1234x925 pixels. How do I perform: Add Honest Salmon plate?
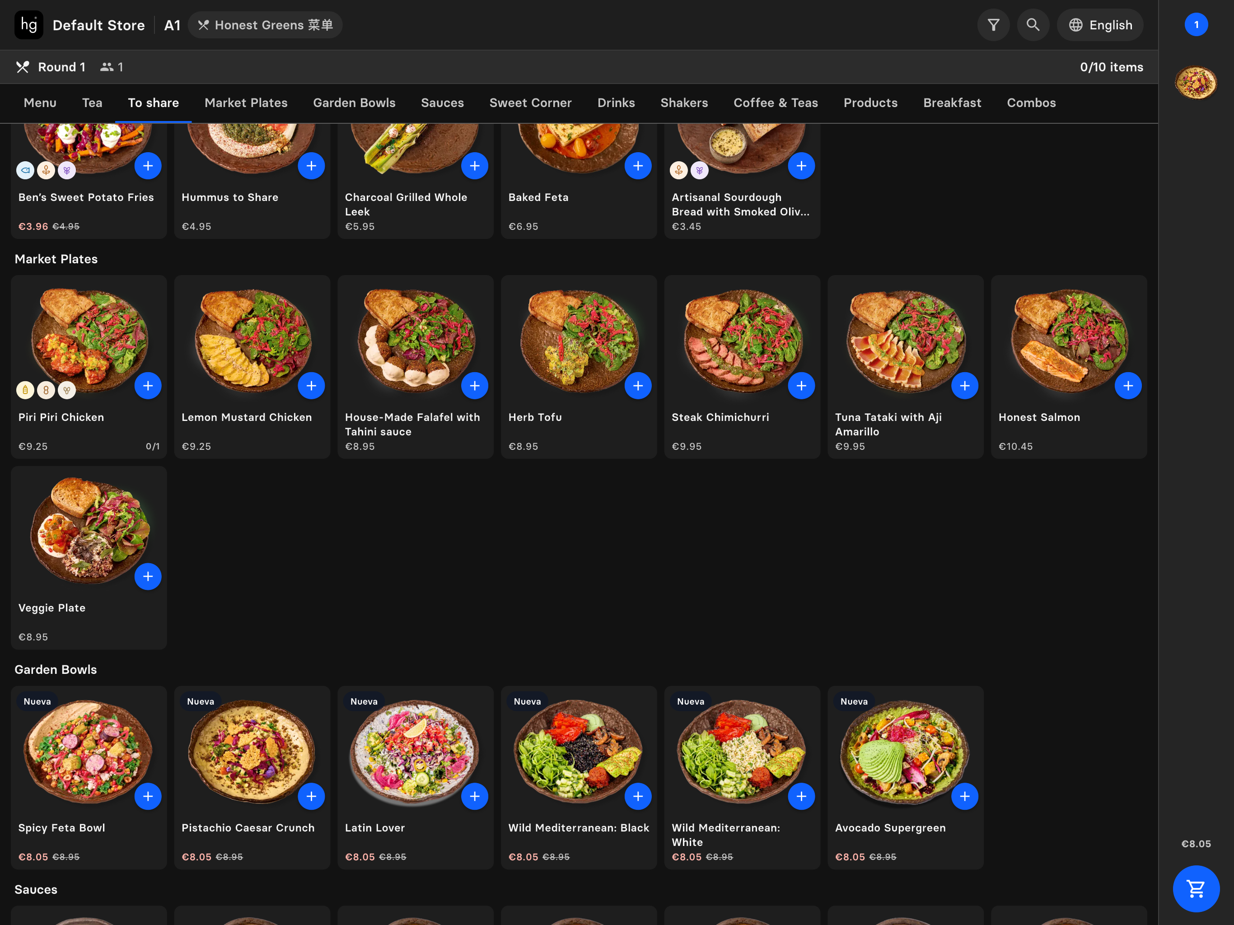click(1128, 386)
